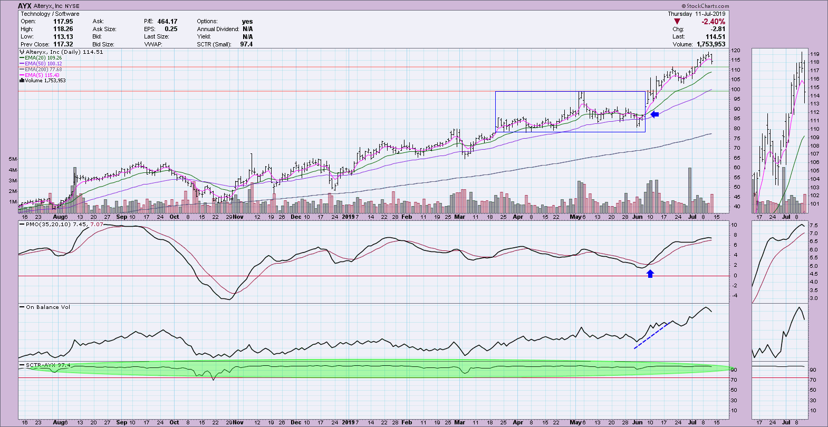The image size is (828, 427).
Task: Click the SCTR-AYX 97.4 panel label
Action: (x=47, y=365)
